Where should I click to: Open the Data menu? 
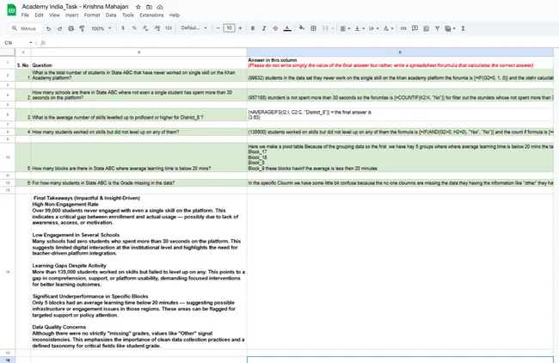coord(111,15)
